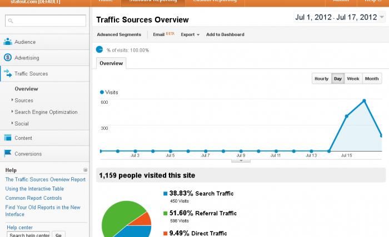This screenshot has height=237, width=389.
Task: Click the Visits metric legend dot
Action: pyautogui.click(x=102, y=92)
